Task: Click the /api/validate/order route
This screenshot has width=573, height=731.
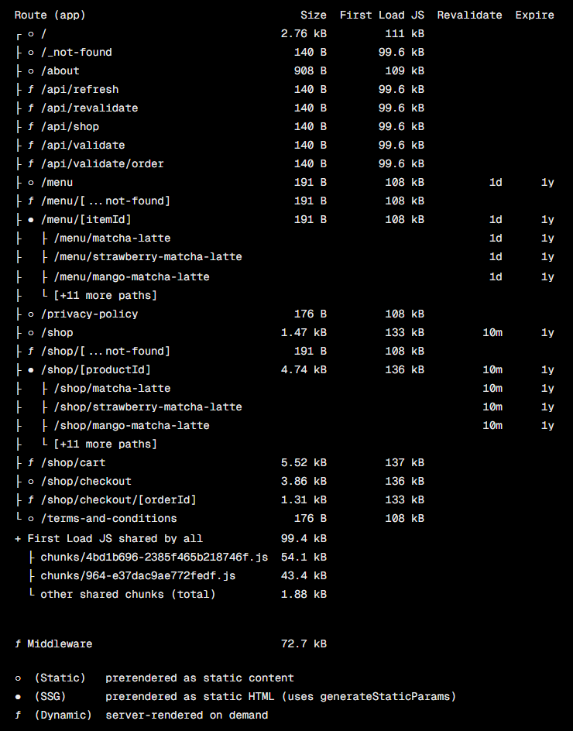Action: [x=102, y=164]
